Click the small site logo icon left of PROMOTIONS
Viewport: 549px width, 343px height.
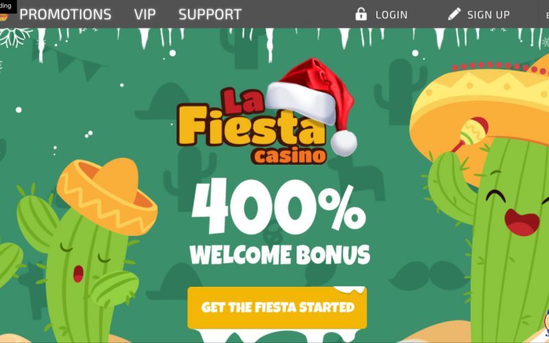click(x=3, y=17)
